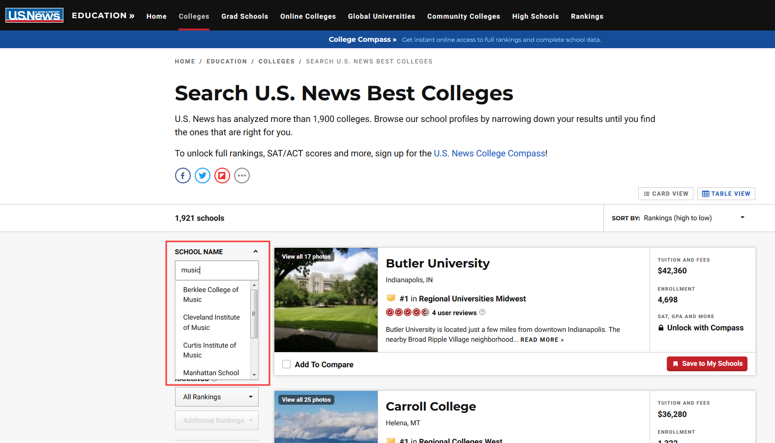The height and width of the screenshot is (443, 775).
Task: Open the All Rankings dropdown
Action: 217,397
